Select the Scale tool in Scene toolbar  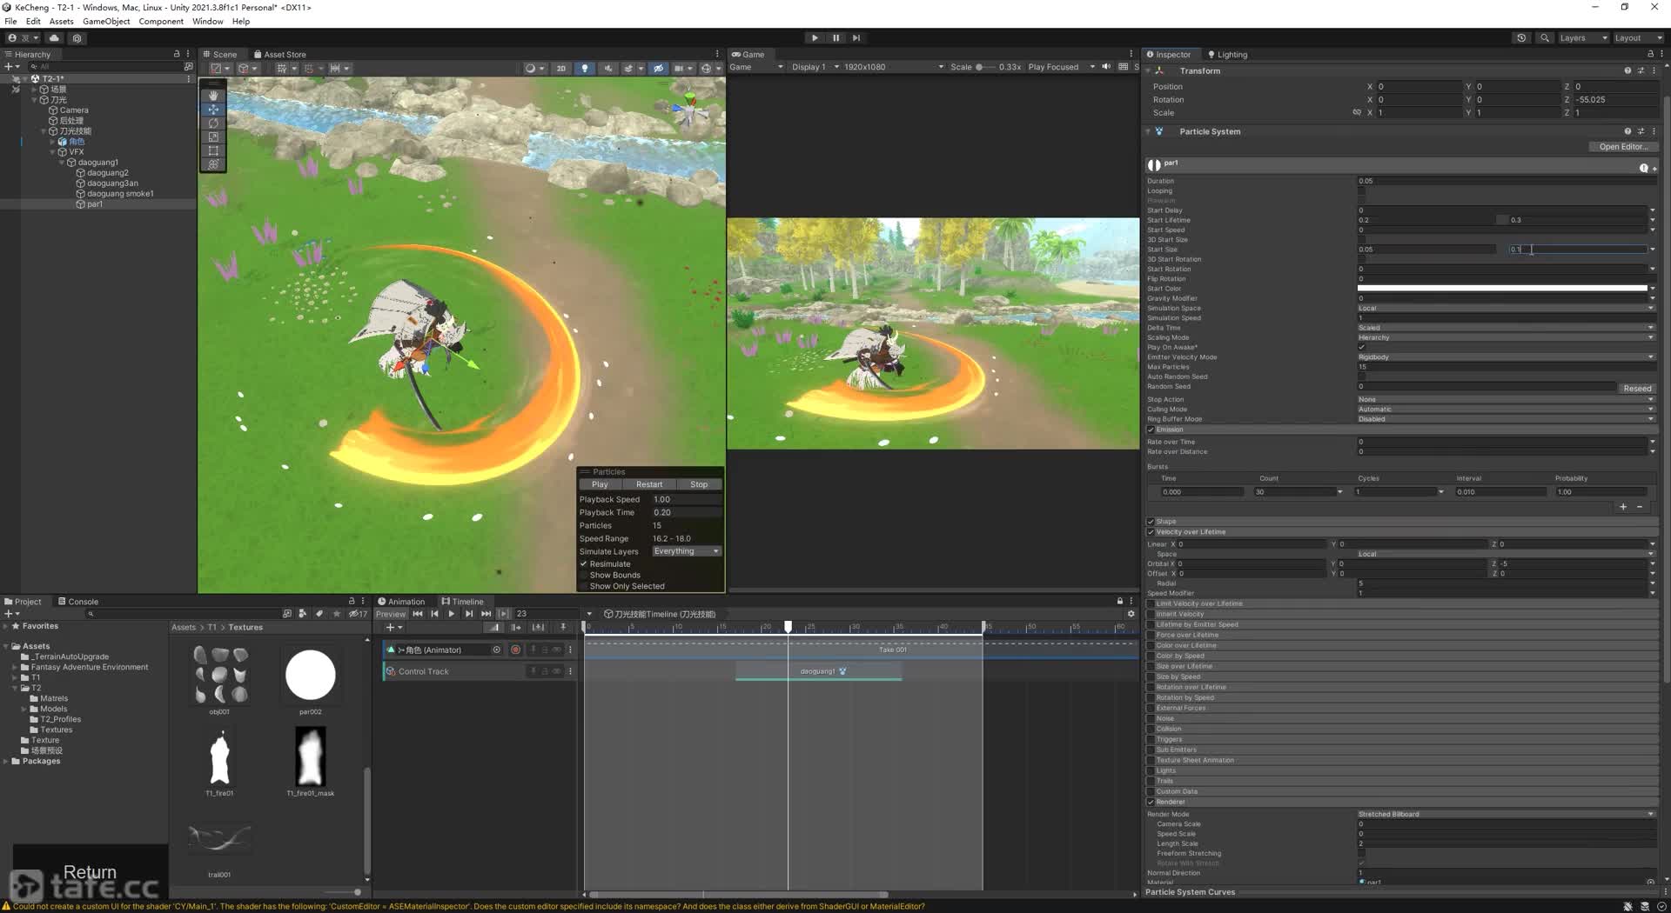[x=213, y=137]
